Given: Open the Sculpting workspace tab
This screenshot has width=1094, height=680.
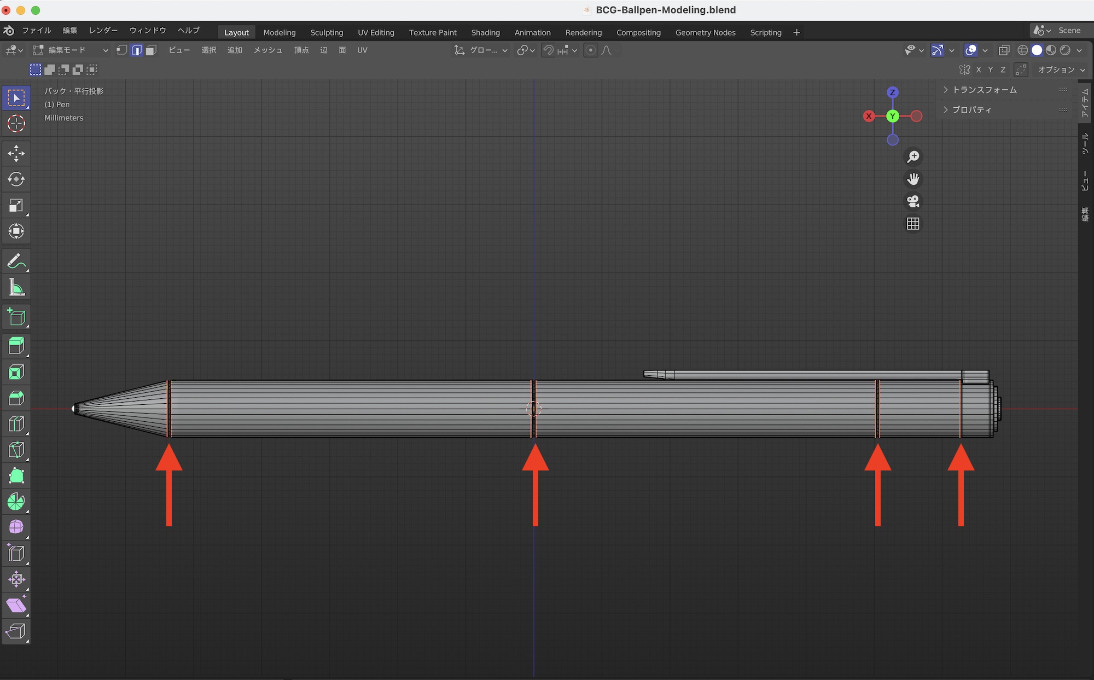Looking at the screenshot, I should 327,32.
